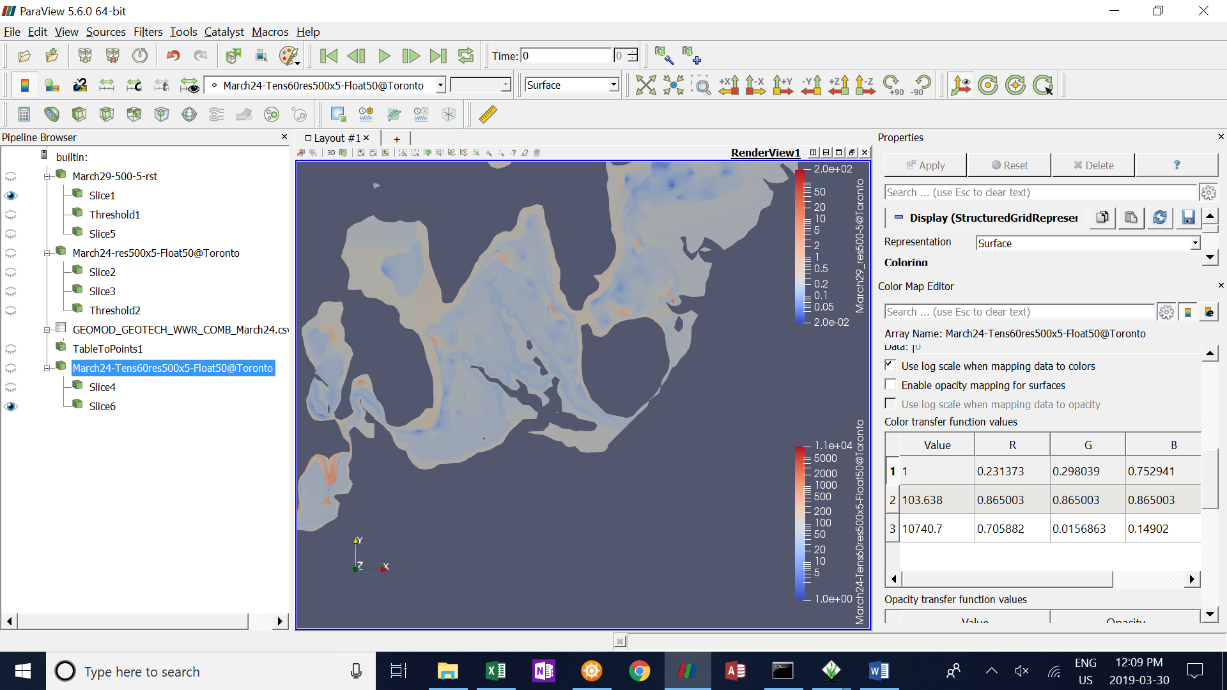This screenshot has height=690, width=1227.
Task: Click Reset Camera icon
Action: click(645, 85)
